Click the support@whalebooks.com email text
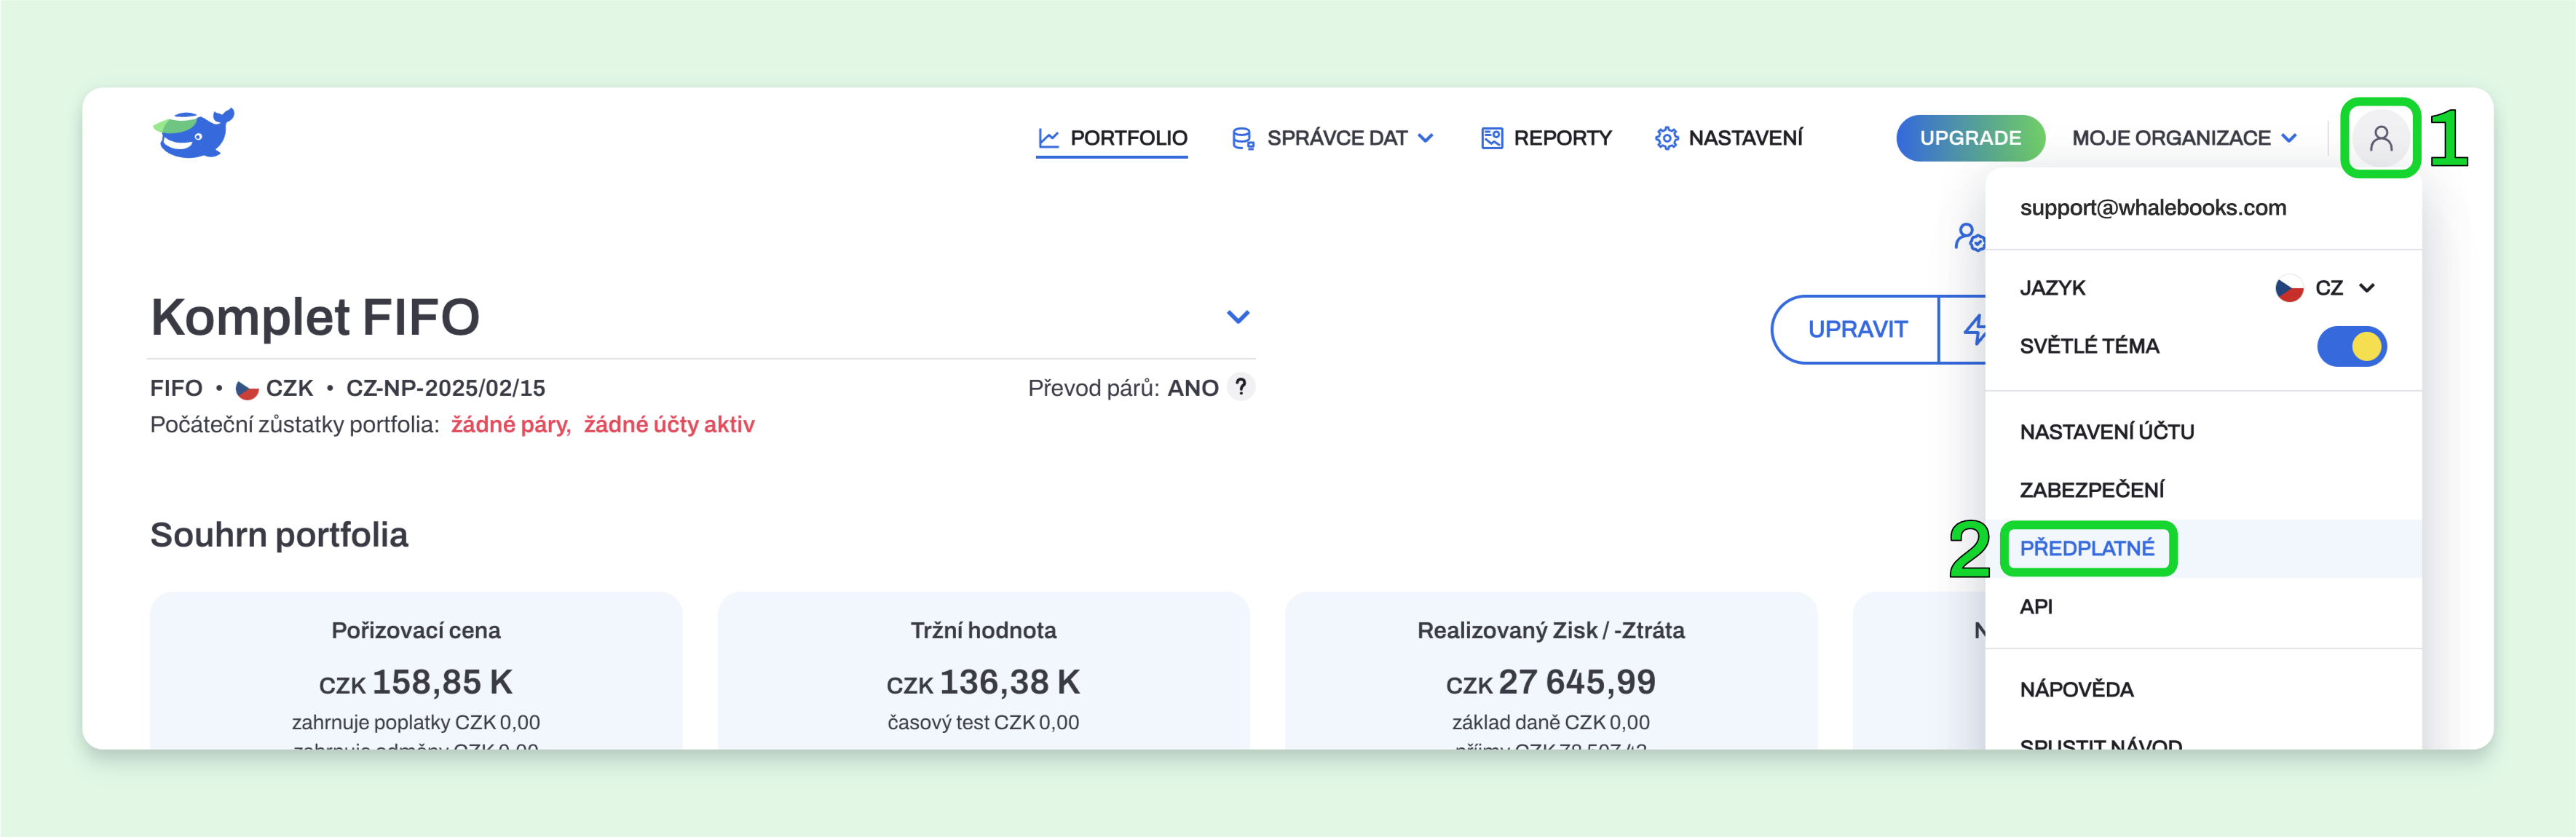Image resolution: width=2576 pixels, height=837 pixels. point(2152,208)
